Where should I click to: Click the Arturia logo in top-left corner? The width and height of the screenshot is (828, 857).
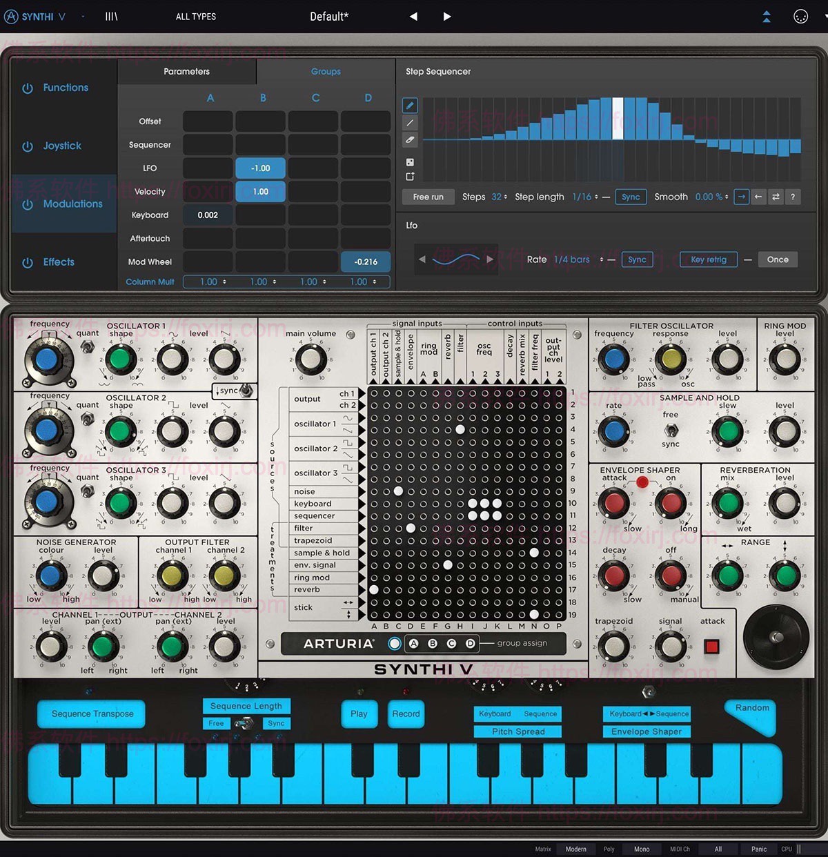[x=11, y=16]
